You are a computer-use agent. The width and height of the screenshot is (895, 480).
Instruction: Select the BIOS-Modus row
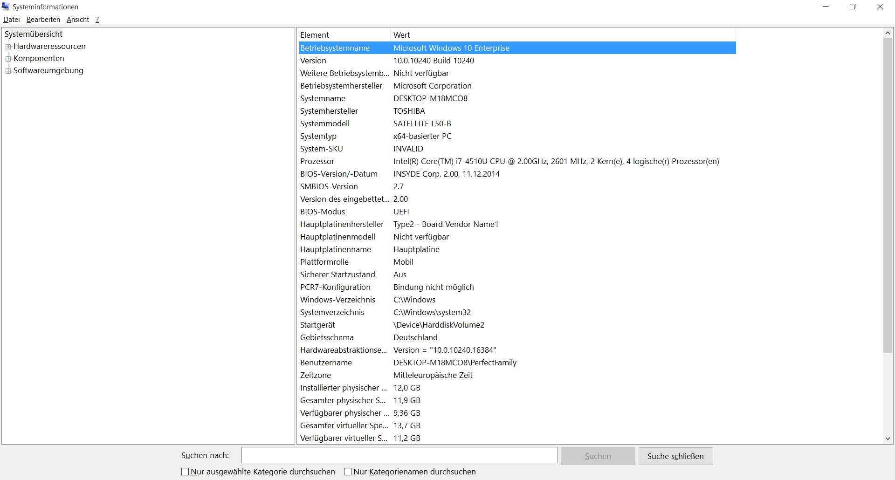click(517, 212)
